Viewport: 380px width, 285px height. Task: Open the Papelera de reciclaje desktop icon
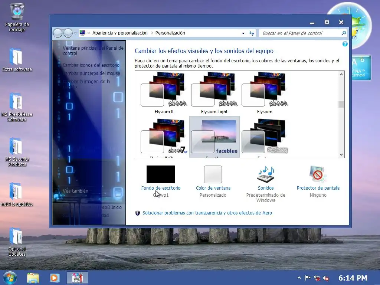click(x=17, y=17)
